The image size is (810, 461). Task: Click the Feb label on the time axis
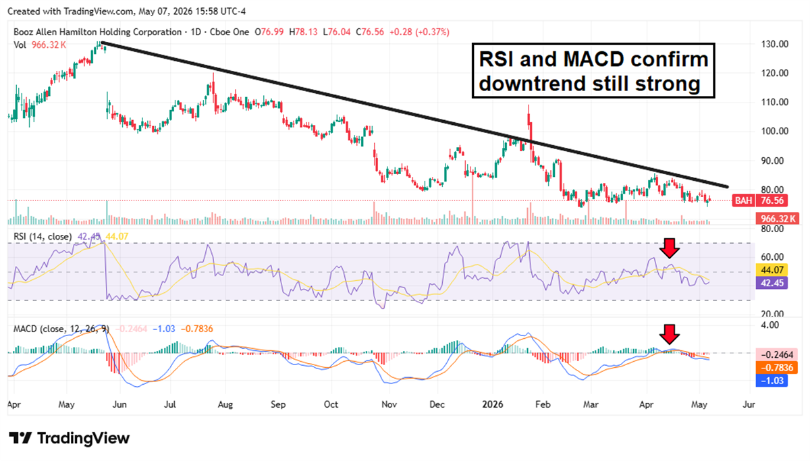click(x=544, y=406)
